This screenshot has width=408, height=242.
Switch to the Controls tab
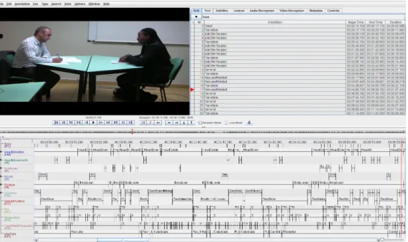pyautogui.click(x=333, y=11)
